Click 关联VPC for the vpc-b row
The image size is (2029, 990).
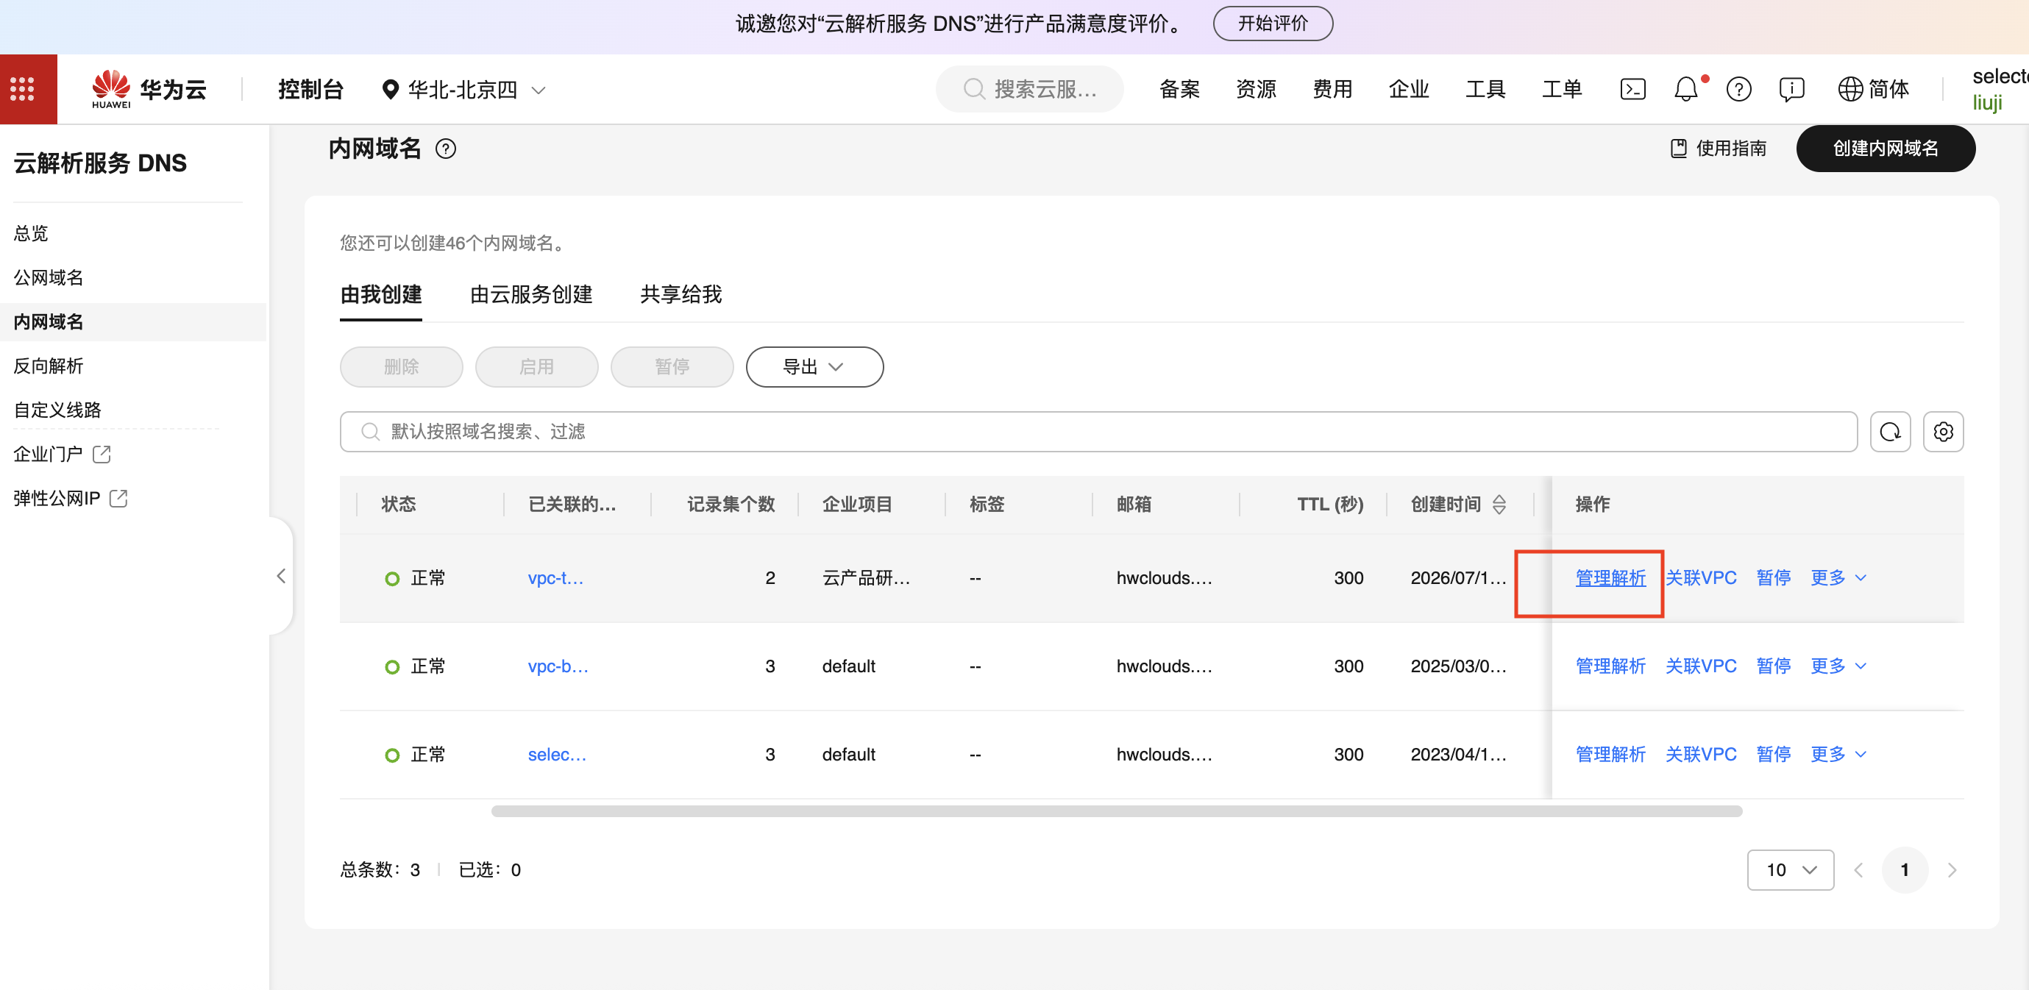point(1701,666)
